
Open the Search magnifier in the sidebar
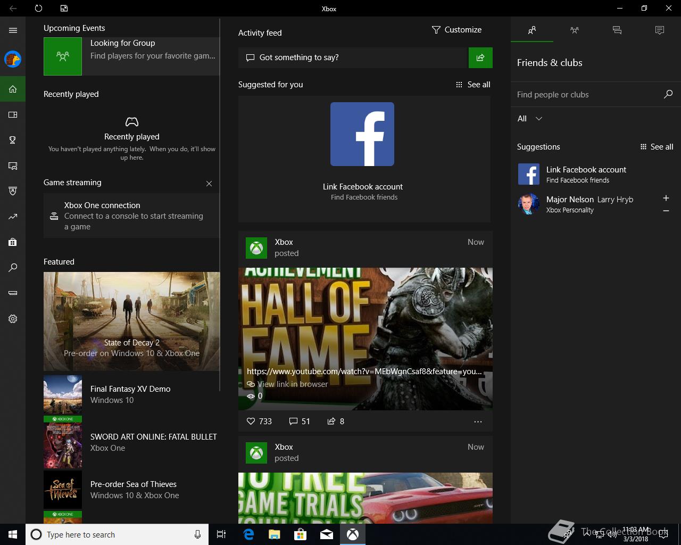13,268
